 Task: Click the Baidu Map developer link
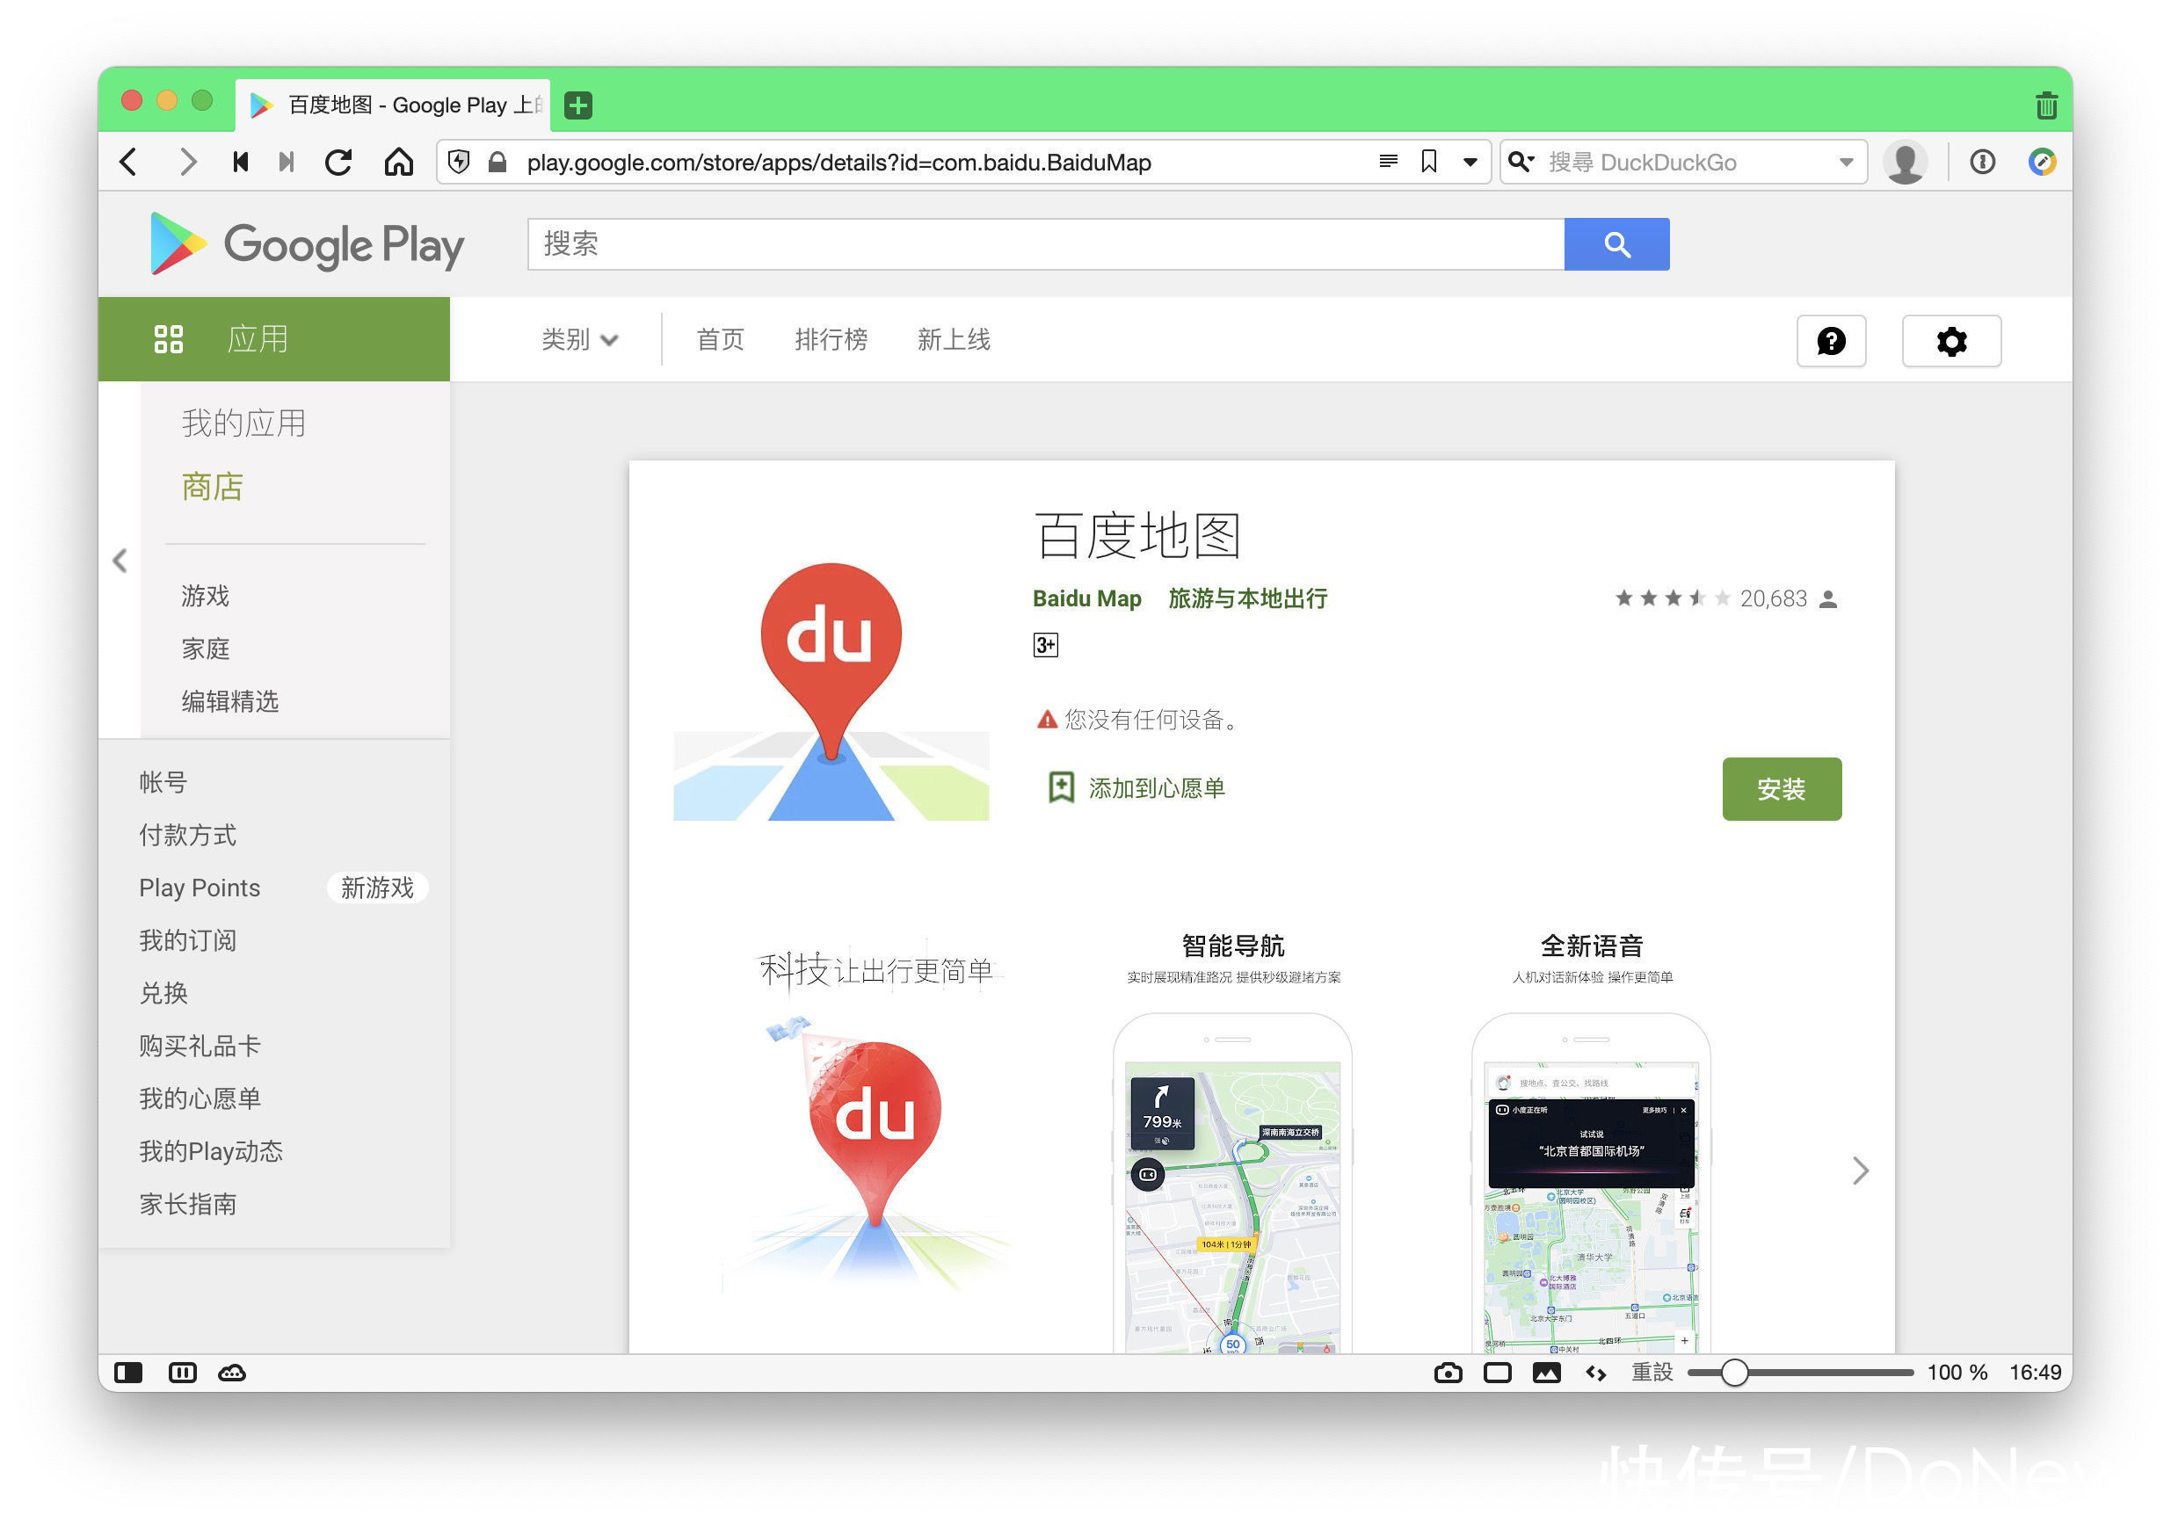pyautogui.click(x=1086, y=598)
